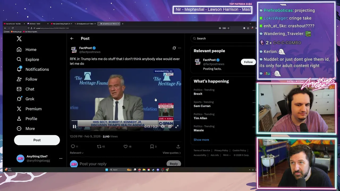Open View quotes link
340x191 pixels.
point(172,153)
